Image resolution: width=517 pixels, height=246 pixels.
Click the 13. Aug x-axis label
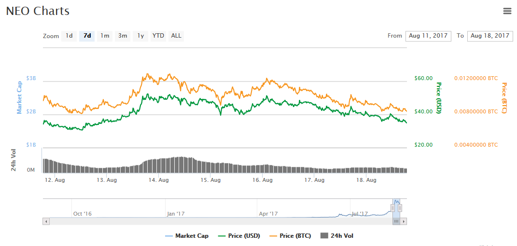tap(107, 180)
